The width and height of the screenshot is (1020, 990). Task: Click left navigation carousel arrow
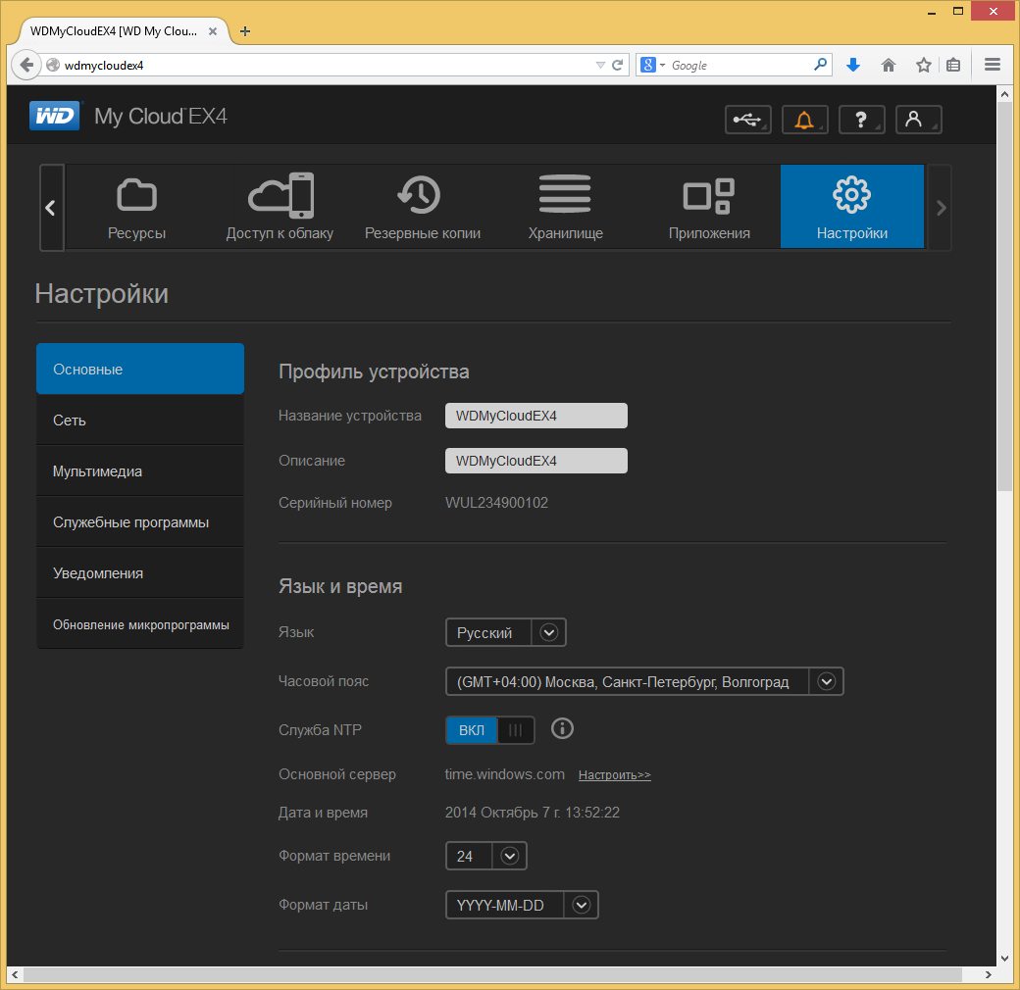[51, 208]
